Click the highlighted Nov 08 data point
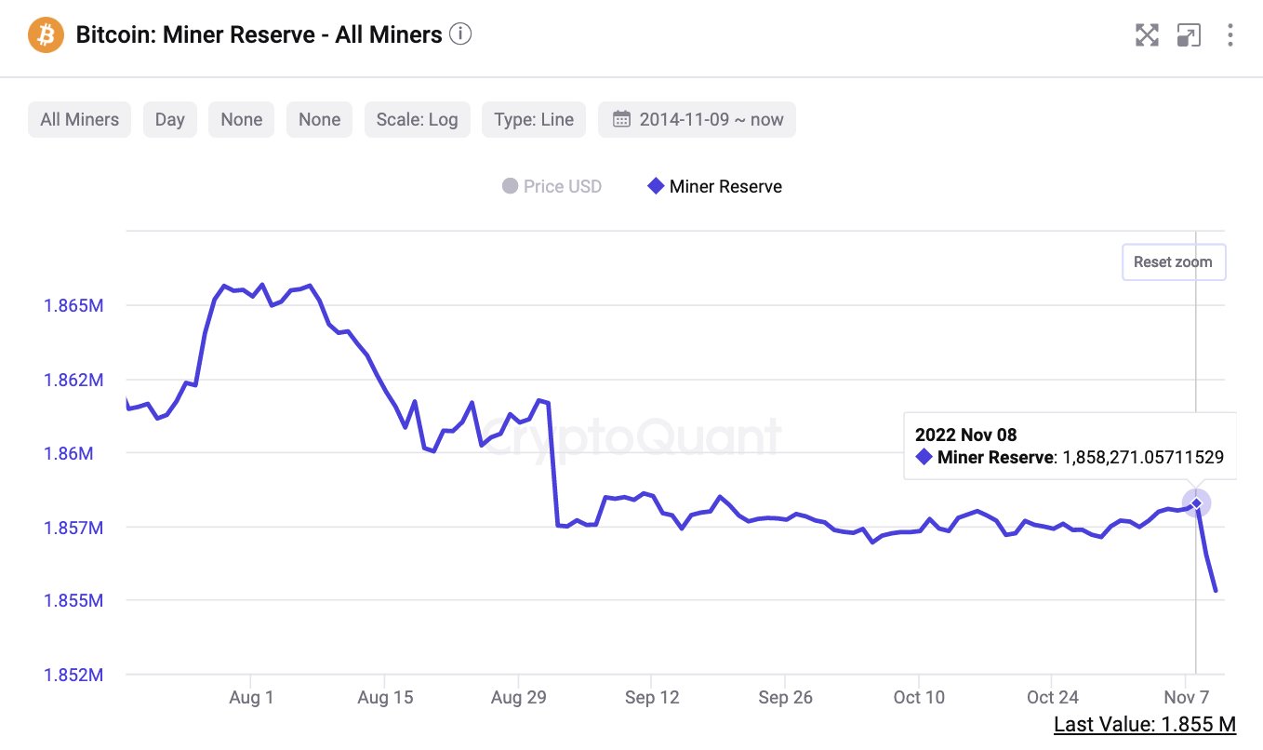This screenshot has width=1263, height=750. [x=1196, y=503]
